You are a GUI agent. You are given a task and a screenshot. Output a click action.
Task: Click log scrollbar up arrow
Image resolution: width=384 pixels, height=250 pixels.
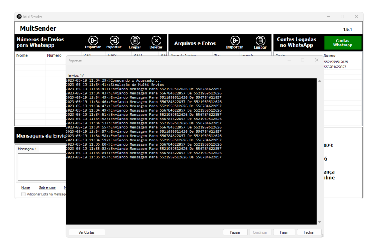coord(319,81)
